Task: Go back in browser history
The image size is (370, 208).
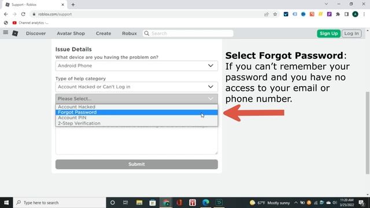Action: click(6, 14)
